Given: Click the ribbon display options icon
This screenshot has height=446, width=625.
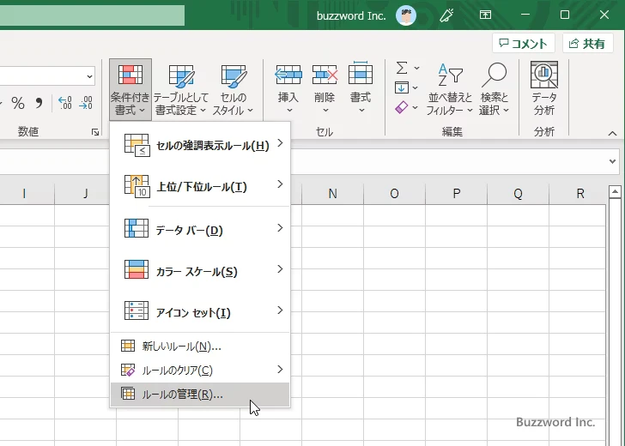Looking at the screenshot, I should 485,15.
